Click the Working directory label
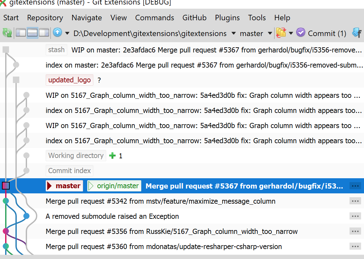Screen dimensions: 364x259 tap(76, 155)
